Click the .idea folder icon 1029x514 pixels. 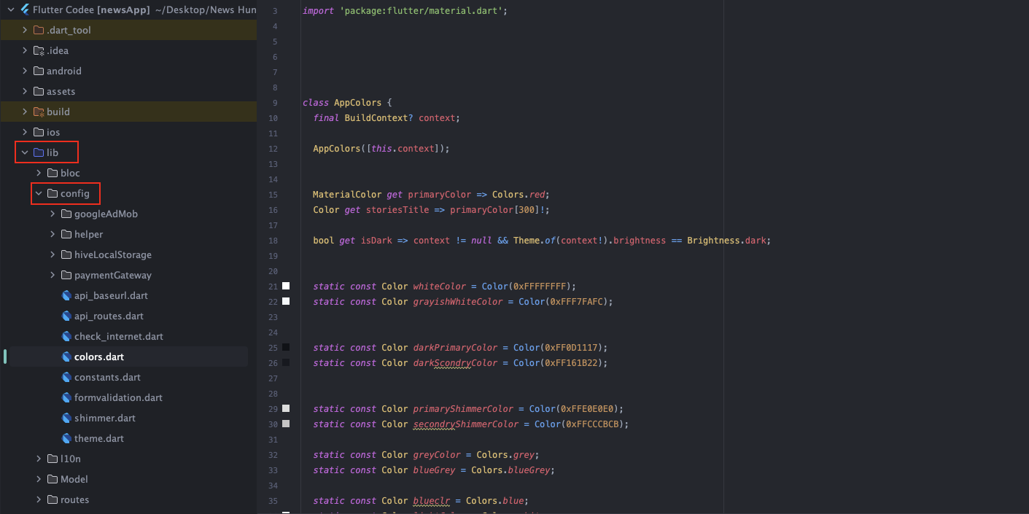click(39, 51)
